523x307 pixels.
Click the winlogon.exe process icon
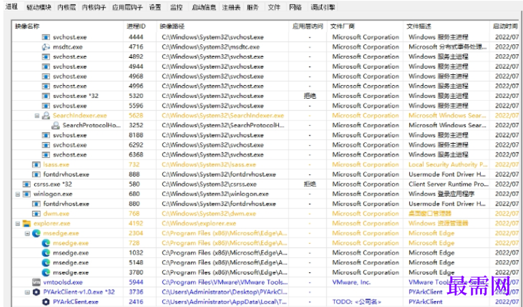27,194
